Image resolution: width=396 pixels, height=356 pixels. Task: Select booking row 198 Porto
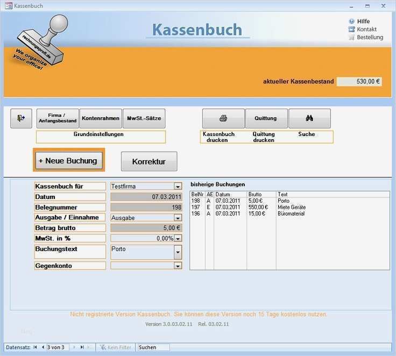click(289, 201)
